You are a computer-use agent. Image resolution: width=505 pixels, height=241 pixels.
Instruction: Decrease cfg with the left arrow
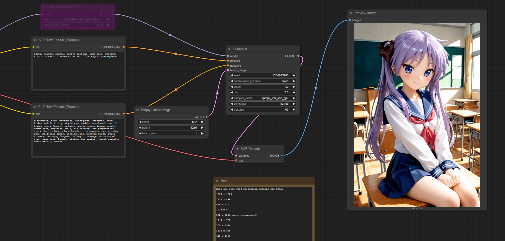pos(232,92)
